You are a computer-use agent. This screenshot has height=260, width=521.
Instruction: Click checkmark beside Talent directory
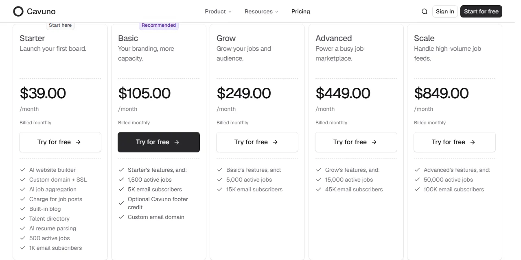23,219
